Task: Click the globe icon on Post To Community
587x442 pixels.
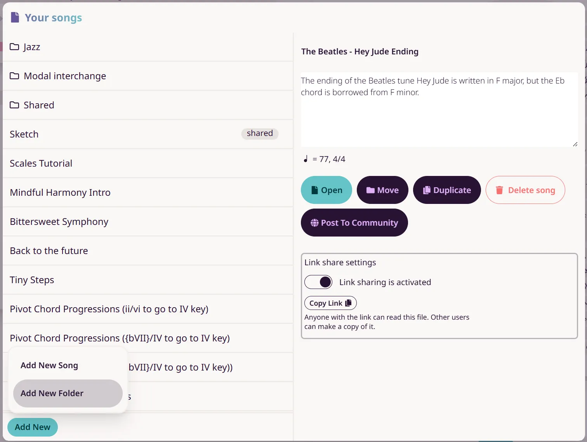Action: [x=314, y=223]
